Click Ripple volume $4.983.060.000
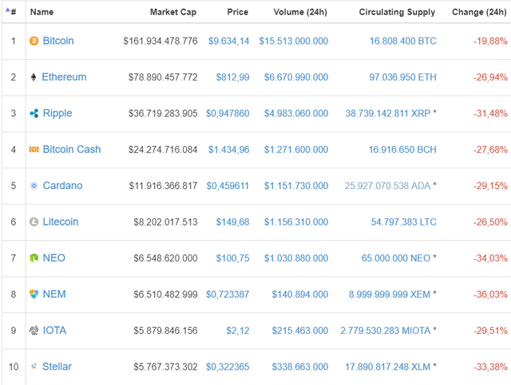511x385 pixels. [x=296, y=113]
